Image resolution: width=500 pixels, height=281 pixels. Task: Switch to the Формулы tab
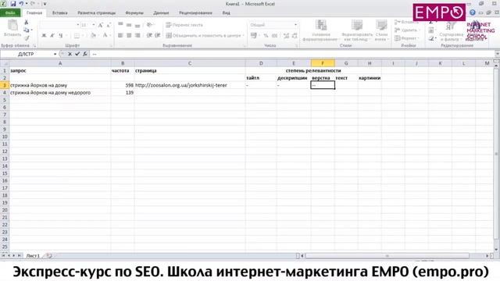[x=134, y=12]
